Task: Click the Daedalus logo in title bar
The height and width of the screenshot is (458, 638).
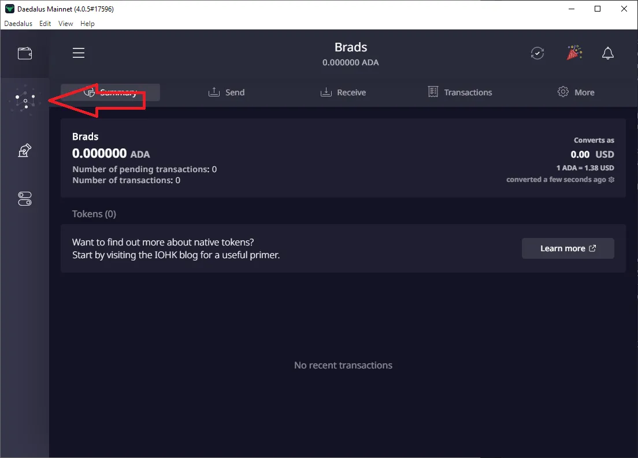Action: pyautogui.click(x=9, y=9)
